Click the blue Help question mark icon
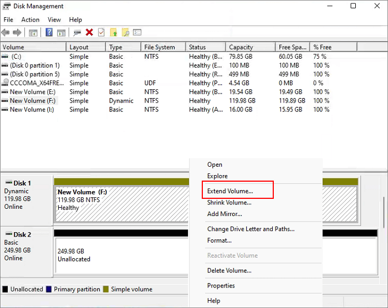The height and width of the screenshot is (308, 388). pos(49,33)
